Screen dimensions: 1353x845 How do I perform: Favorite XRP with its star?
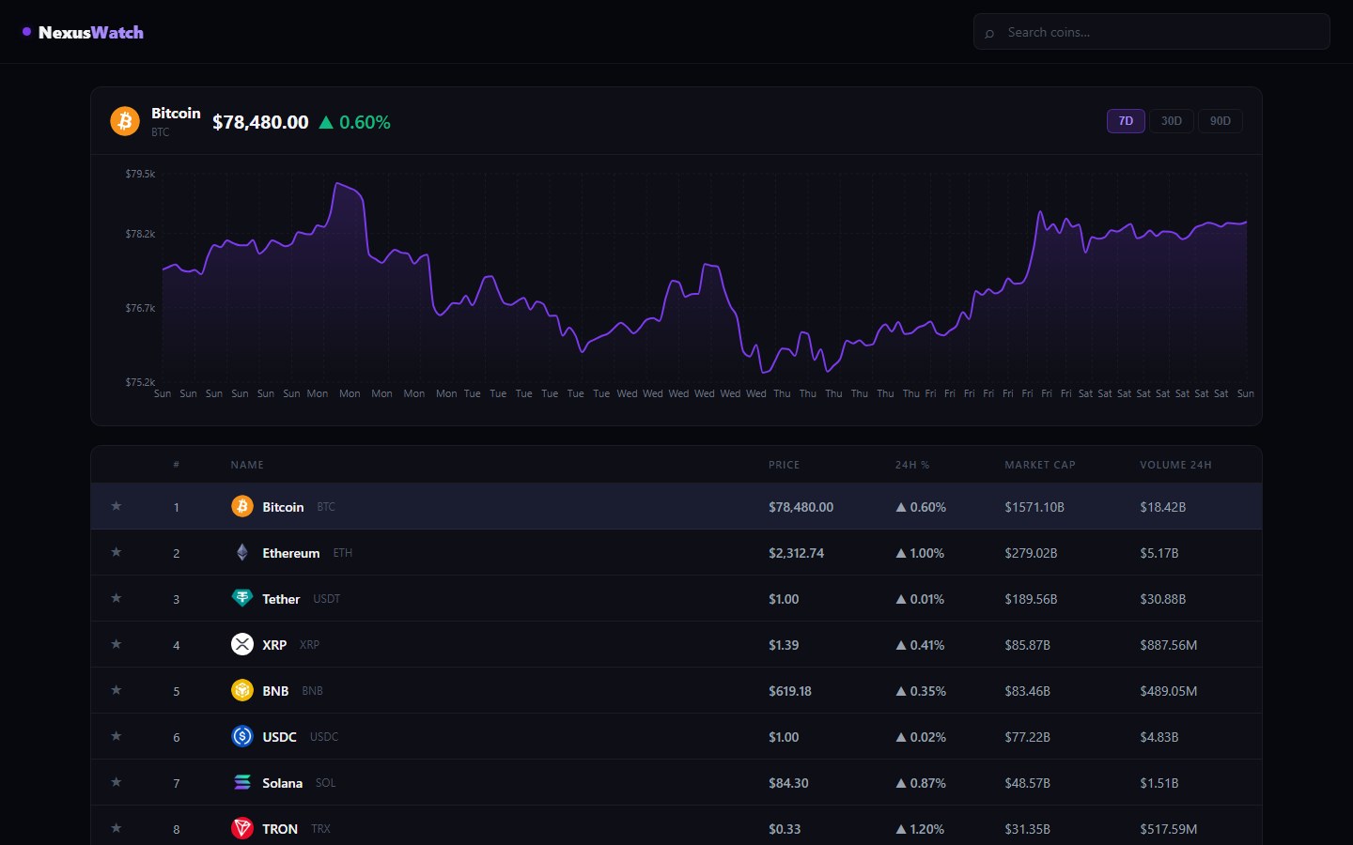tap(117, 644)
